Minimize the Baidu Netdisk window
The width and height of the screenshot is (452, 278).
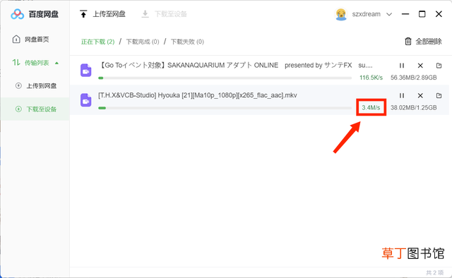pos(405,14)
